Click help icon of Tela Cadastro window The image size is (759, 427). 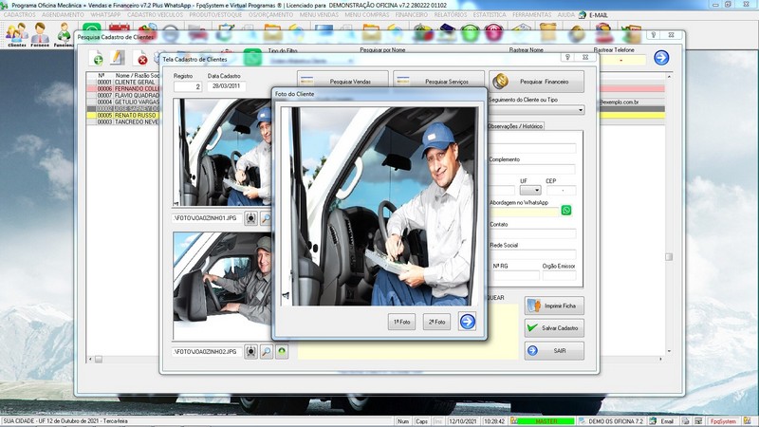point(567,57)
